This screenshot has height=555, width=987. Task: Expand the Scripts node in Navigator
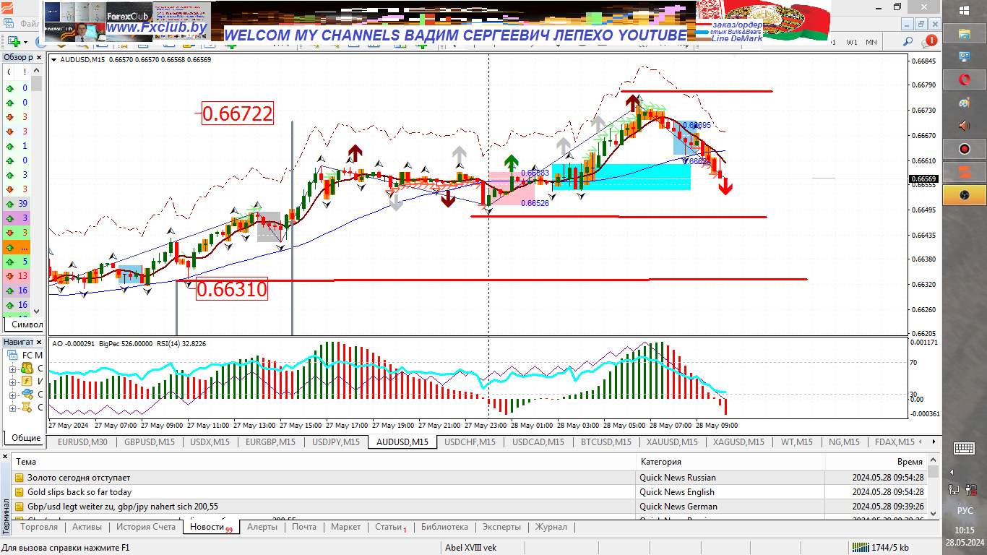tap(12, 408)
